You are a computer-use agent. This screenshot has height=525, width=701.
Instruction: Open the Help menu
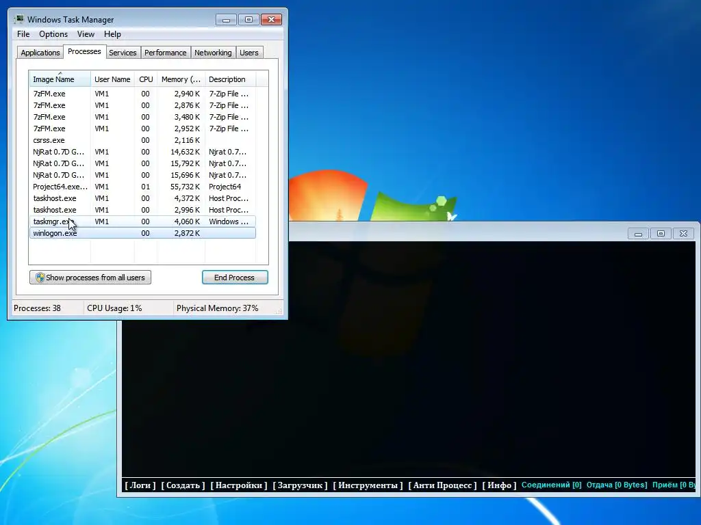coord(112,34)
